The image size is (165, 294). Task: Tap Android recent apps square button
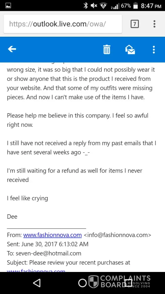128,283
